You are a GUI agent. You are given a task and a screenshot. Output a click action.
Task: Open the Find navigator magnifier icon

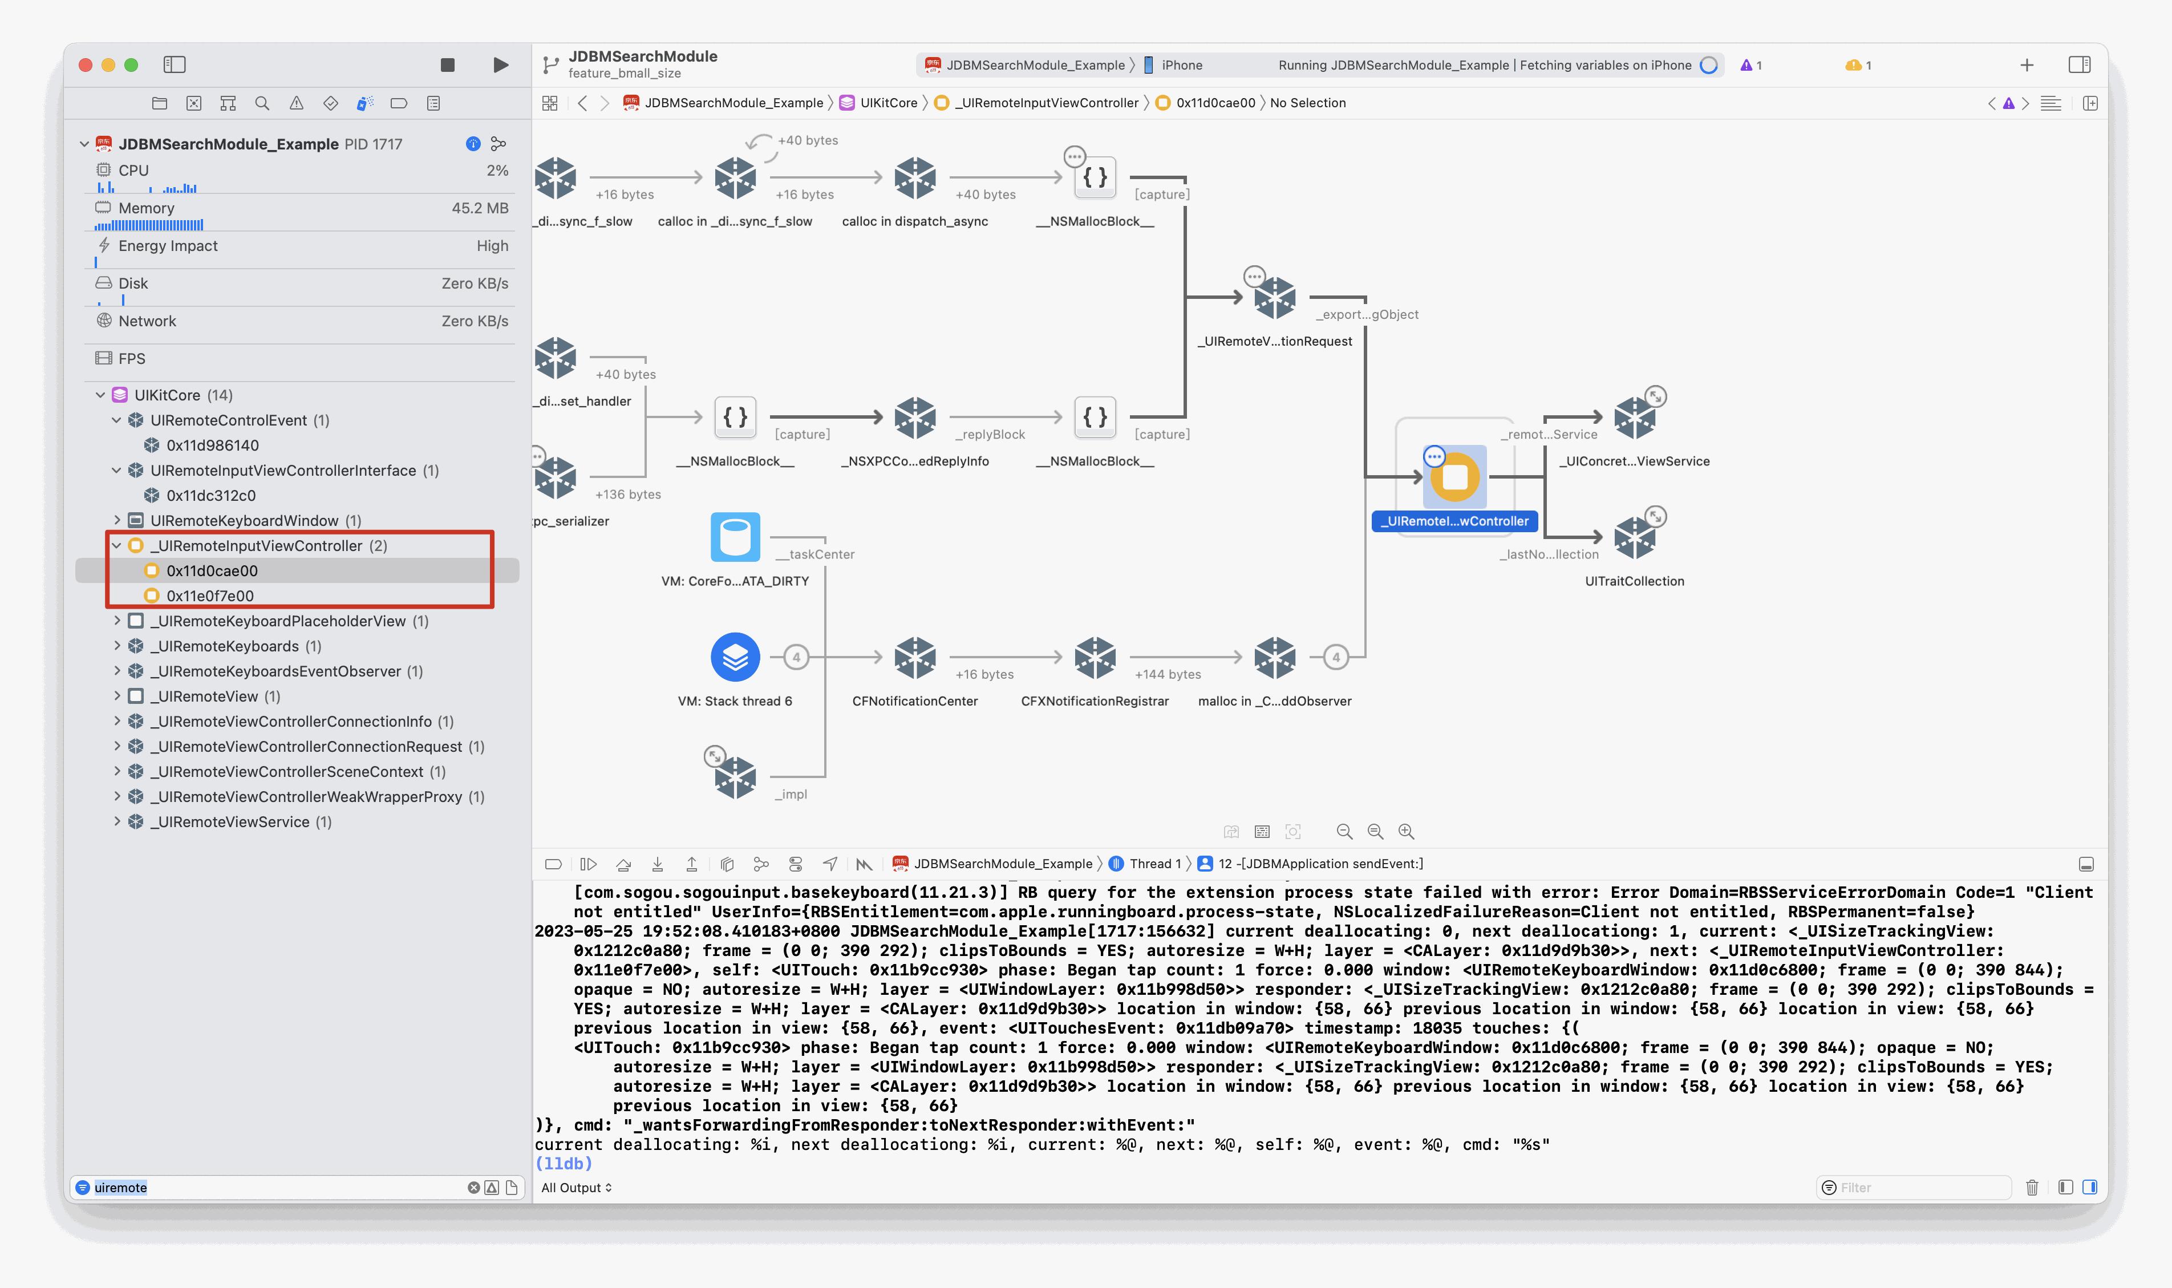(262, 103)
